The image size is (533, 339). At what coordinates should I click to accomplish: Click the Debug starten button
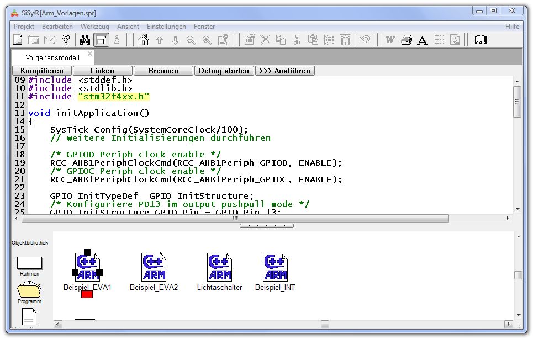(224, 71)
